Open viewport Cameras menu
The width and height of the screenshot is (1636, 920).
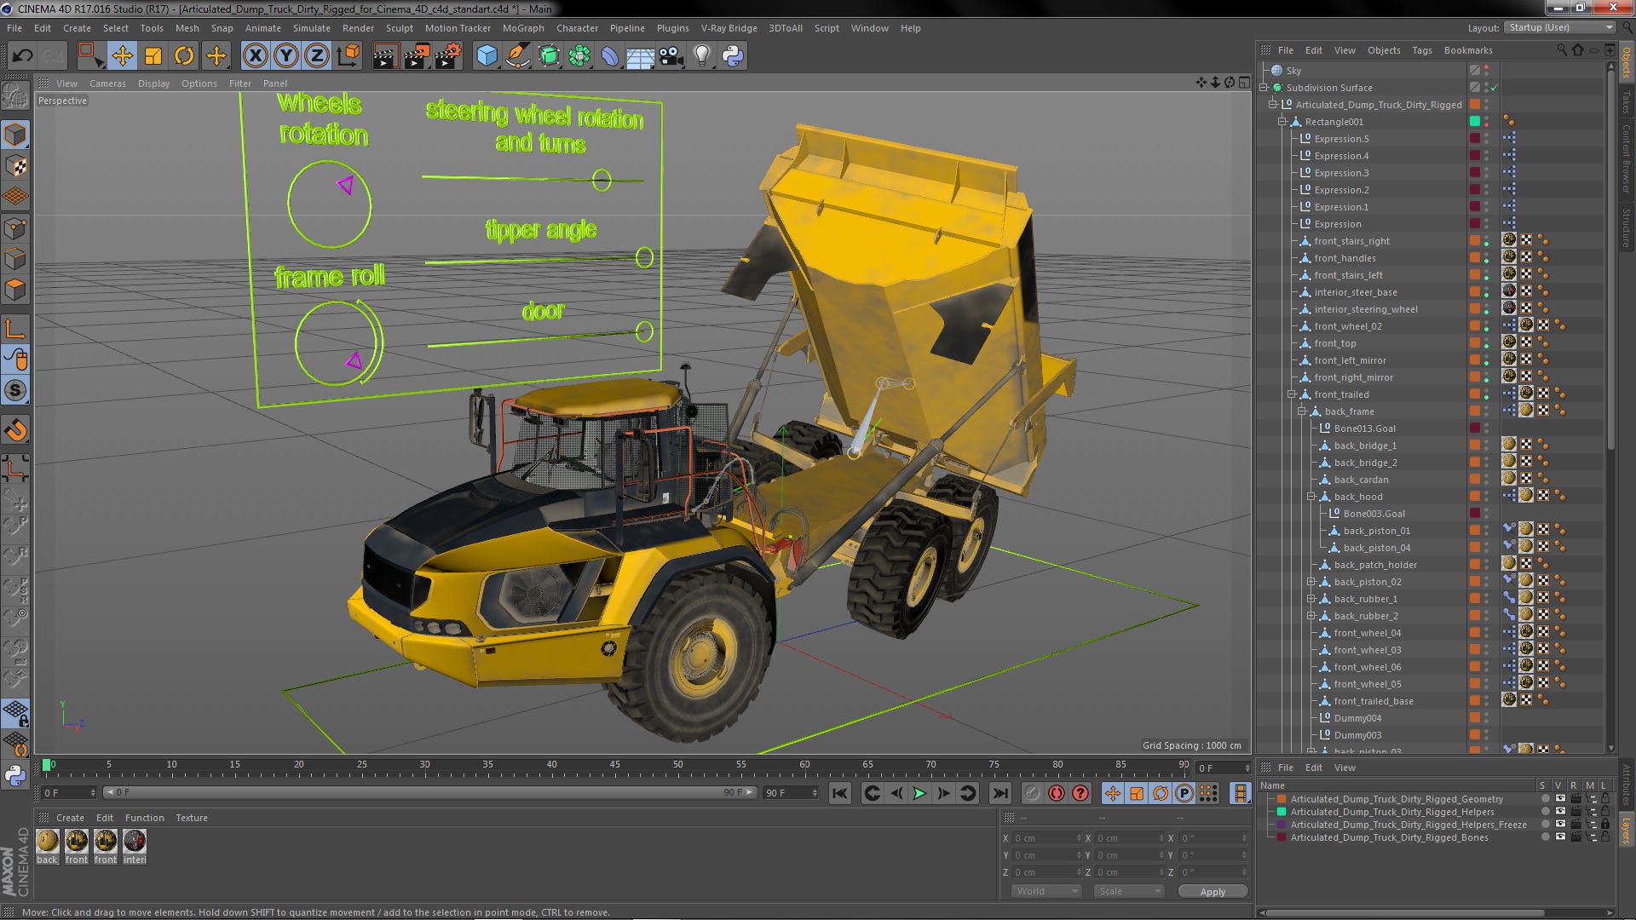(107, 83)
